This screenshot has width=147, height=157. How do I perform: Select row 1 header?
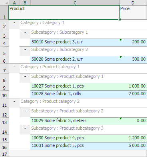point(4,12)
